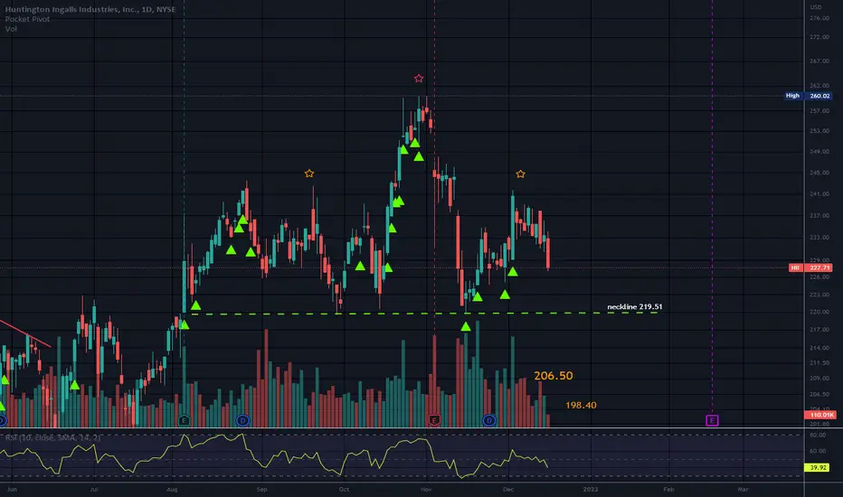
Task: Click the Huntington Ingalls Industries symbol title
Action: (90, 9)
